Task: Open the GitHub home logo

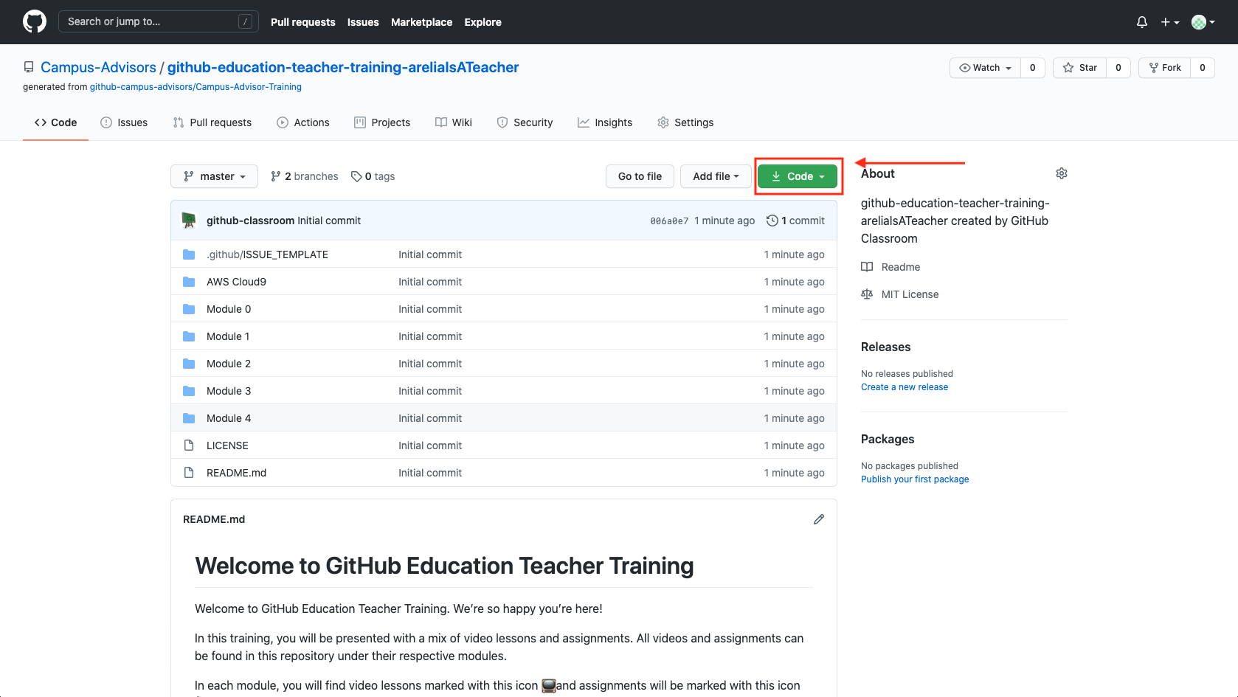Action: point(35,21)
